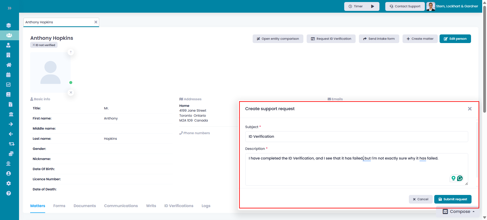Switch to the Documents tab
The image size is (487, 220).
(x=85, y=206)
